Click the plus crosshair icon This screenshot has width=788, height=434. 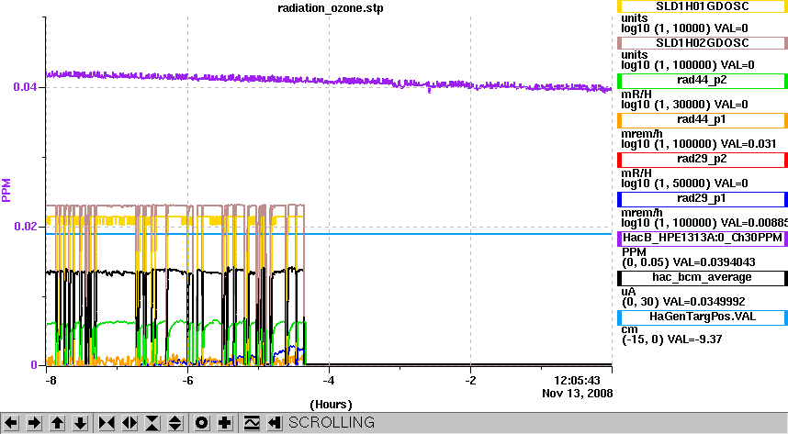[x=225, y=423]
